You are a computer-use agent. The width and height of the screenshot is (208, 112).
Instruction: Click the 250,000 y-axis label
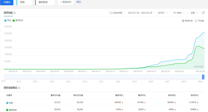click(x=8, y=33)
